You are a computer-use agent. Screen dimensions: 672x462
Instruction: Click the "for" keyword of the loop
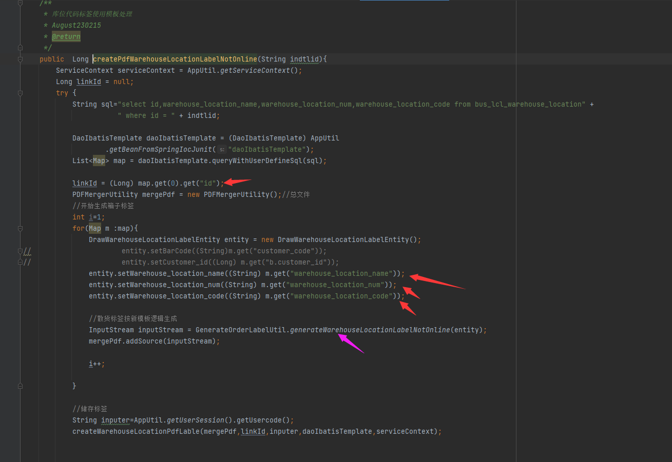click(79, 228)
